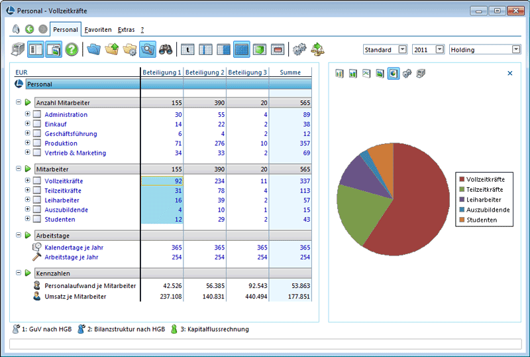Click the green cube table icon

260,50
